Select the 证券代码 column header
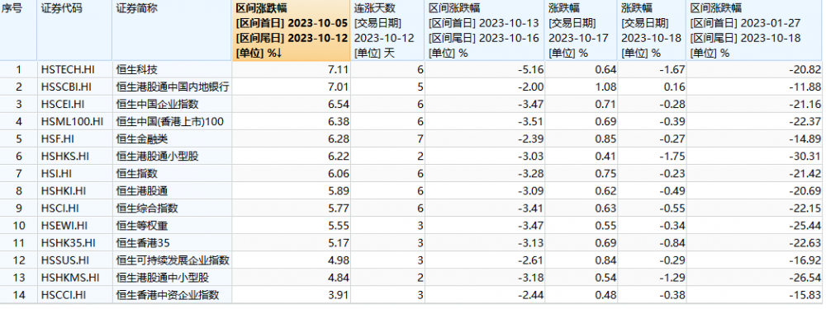826x309 pixels. pos(74,30)
